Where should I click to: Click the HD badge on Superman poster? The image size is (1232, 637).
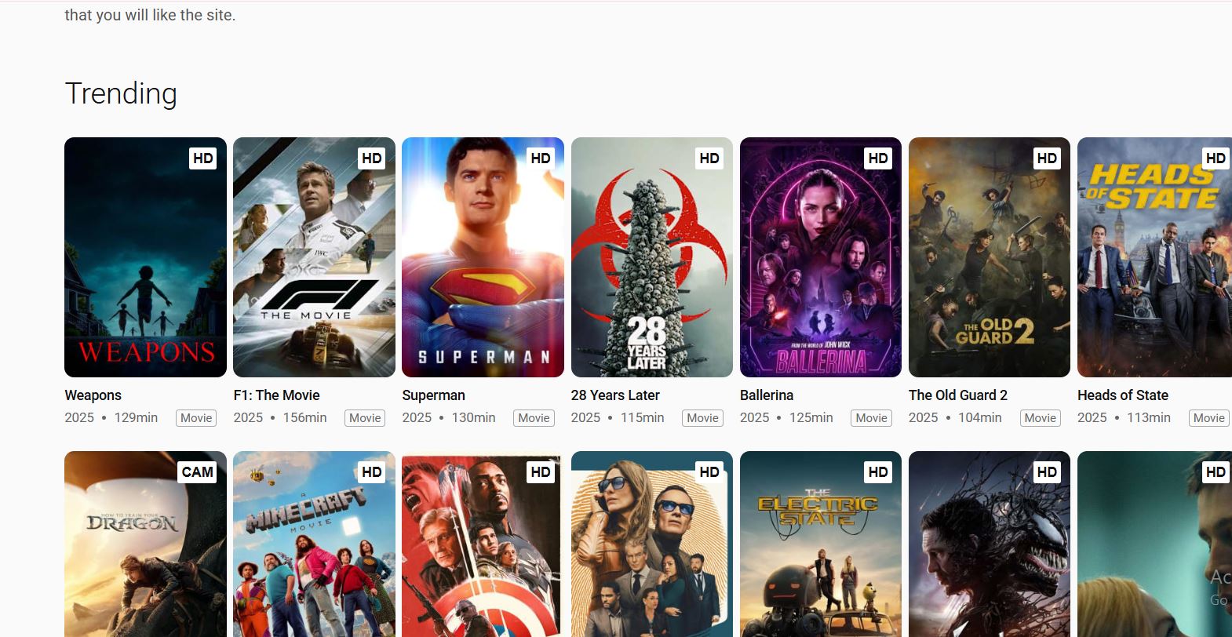[x=540, y=158]
